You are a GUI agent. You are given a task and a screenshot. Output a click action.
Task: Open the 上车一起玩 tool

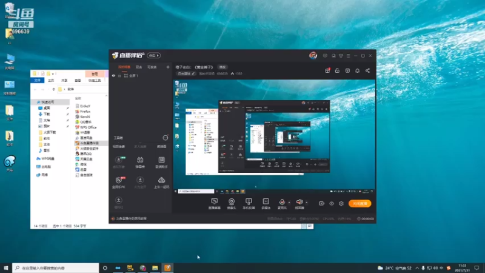pos(161,183)
